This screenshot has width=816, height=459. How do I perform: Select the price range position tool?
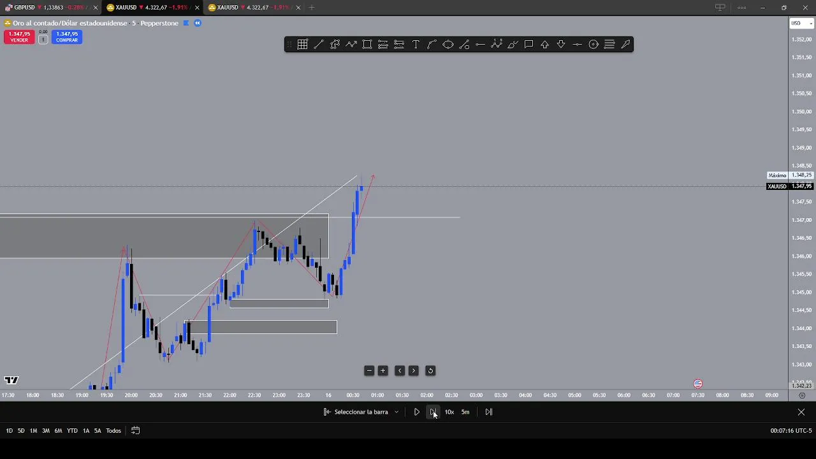tap(383, 44)
